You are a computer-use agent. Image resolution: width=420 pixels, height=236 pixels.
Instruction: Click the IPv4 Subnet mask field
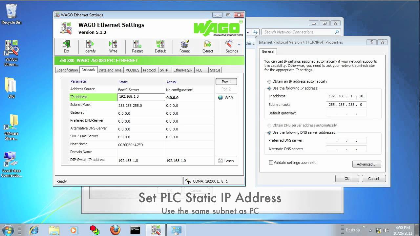[346, 105]
